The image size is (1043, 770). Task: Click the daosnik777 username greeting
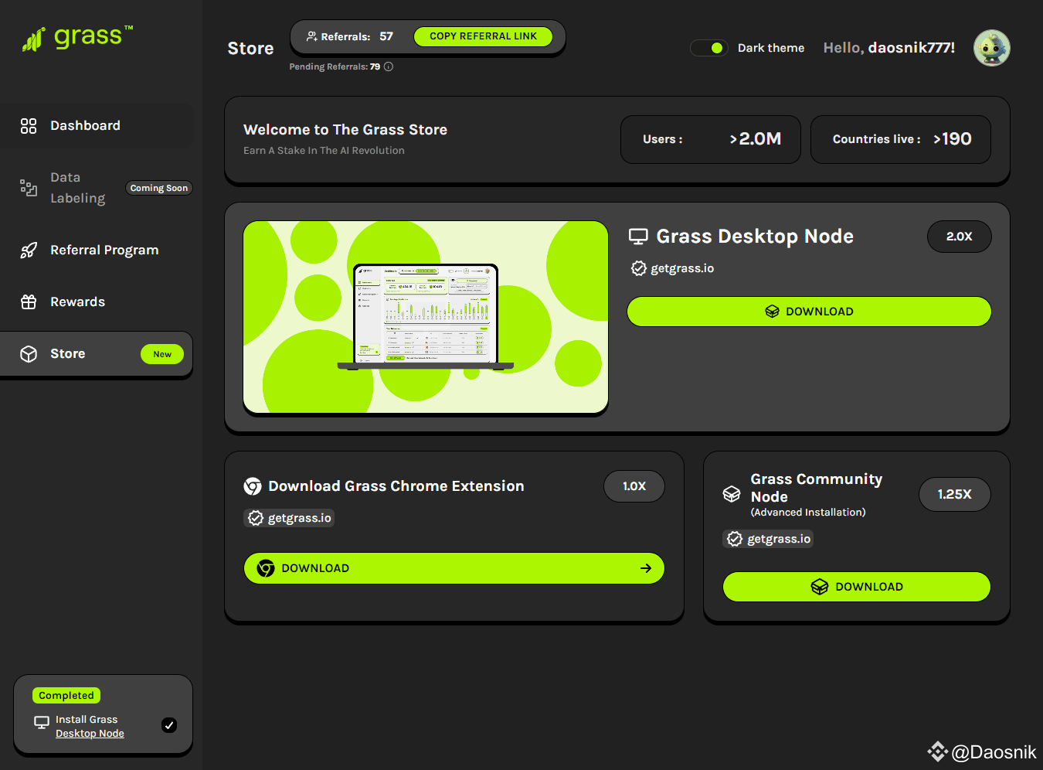912,48
